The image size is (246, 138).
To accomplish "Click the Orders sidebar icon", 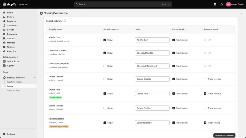I will coord(4,17).
